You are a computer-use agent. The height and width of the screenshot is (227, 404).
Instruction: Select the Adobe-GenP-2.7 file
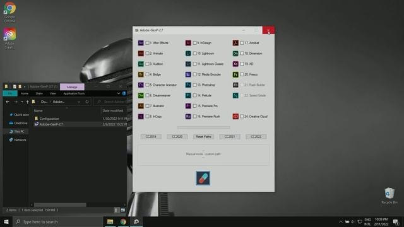[51, 124]
